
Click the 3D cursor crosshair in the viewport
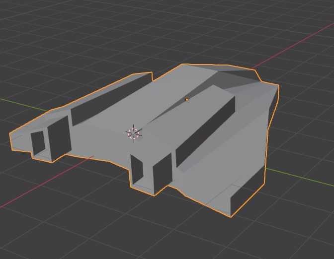(x=134, y=134)
